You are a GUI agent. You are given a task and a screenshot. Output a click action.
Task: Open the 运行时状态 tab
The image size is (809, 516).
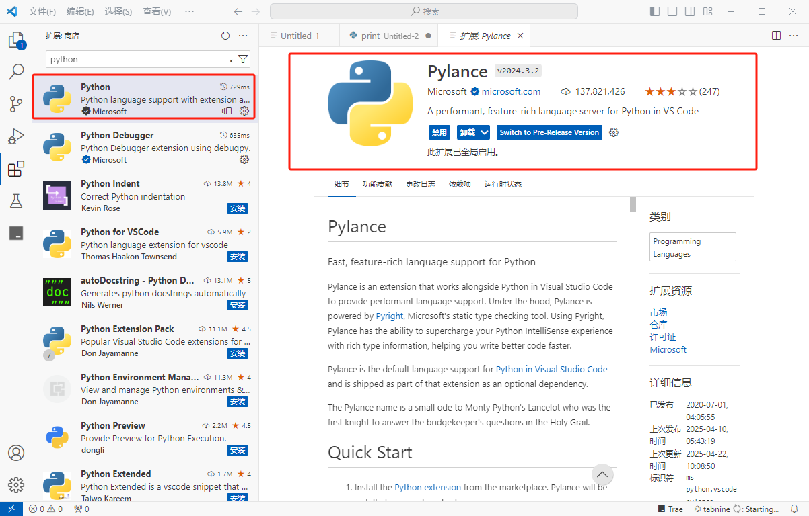[503, 184]
